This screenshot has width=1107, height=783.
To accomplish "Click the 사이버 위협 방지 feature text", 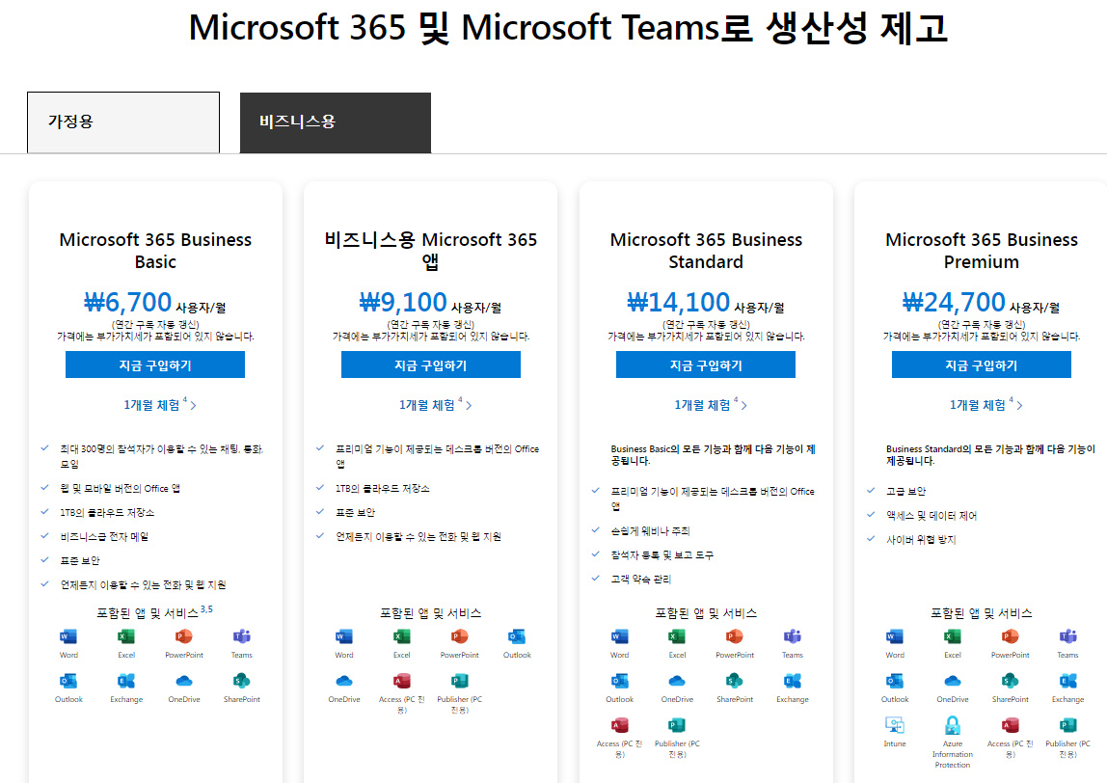I will (921, 539).
